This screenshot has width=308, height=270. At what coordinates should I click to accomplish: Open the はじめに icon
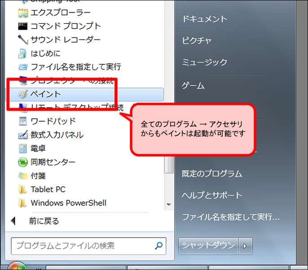[x=22, y=54]
